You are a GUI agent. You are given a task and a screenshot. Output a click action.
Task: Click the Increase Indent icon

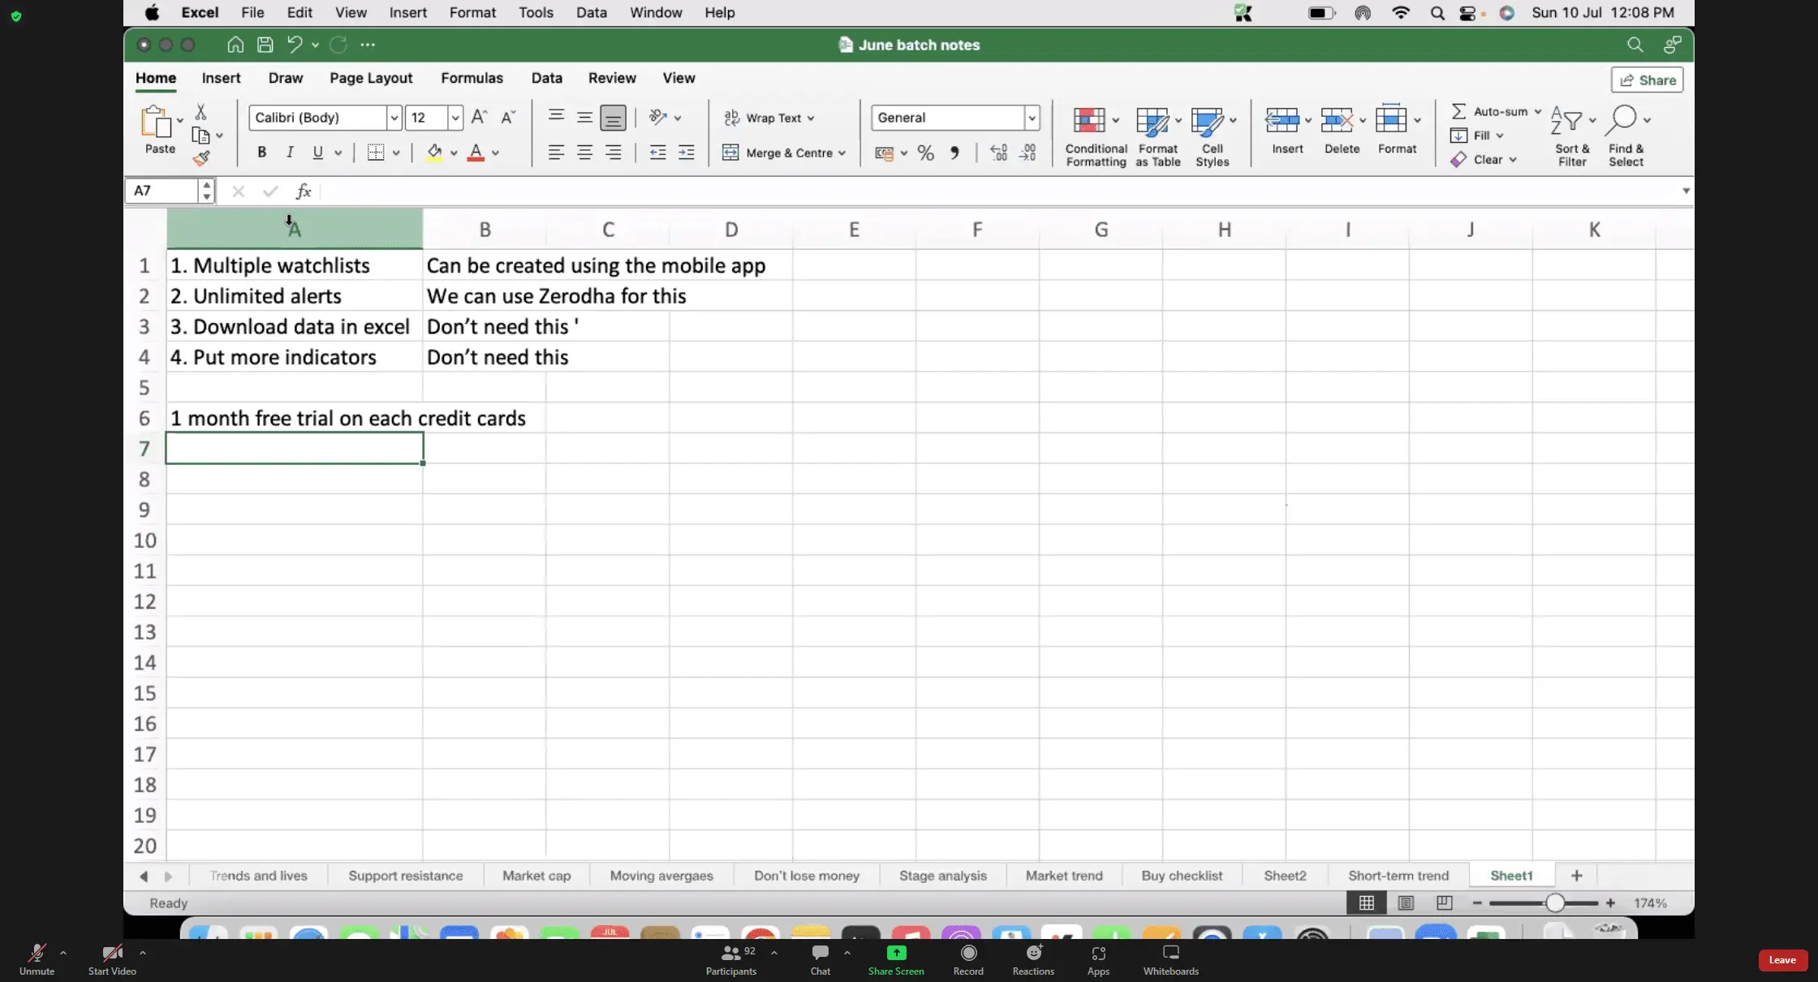point(687,153)
